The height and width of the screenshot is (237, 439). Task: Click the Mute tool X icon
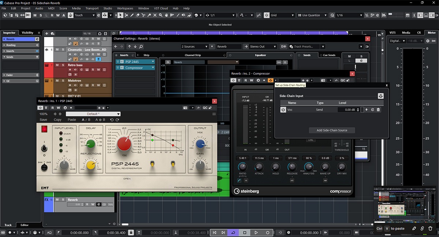[x=155, y=15]
